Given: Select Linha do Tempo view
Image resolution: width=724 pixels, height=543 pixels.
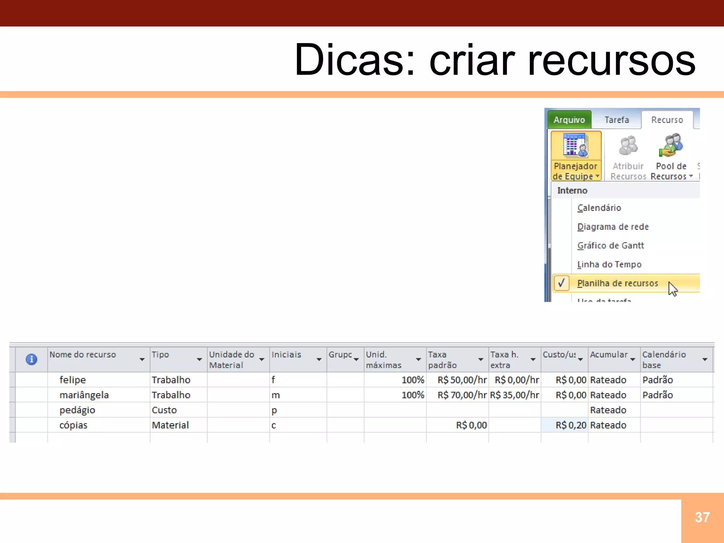Looking at the screenshot, I should (609, 264).
